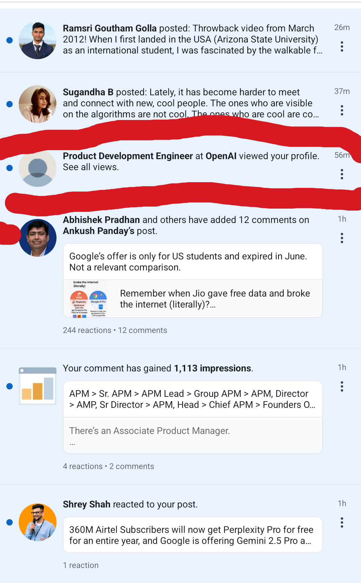Open three-dot menu on Sugandha B notification

pos(342,110)
